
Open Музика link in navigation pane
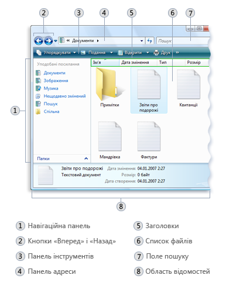click(x=51, y=88)
